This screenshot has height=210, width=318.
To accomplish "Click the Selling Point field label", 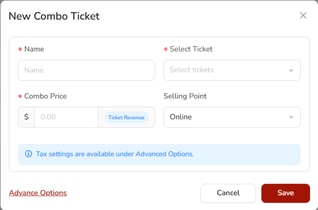I will pyautogui.click(x=185, y=96).
